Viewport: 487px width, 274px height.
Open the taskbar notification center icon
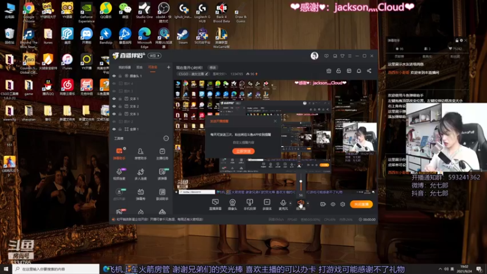point(480,269)
